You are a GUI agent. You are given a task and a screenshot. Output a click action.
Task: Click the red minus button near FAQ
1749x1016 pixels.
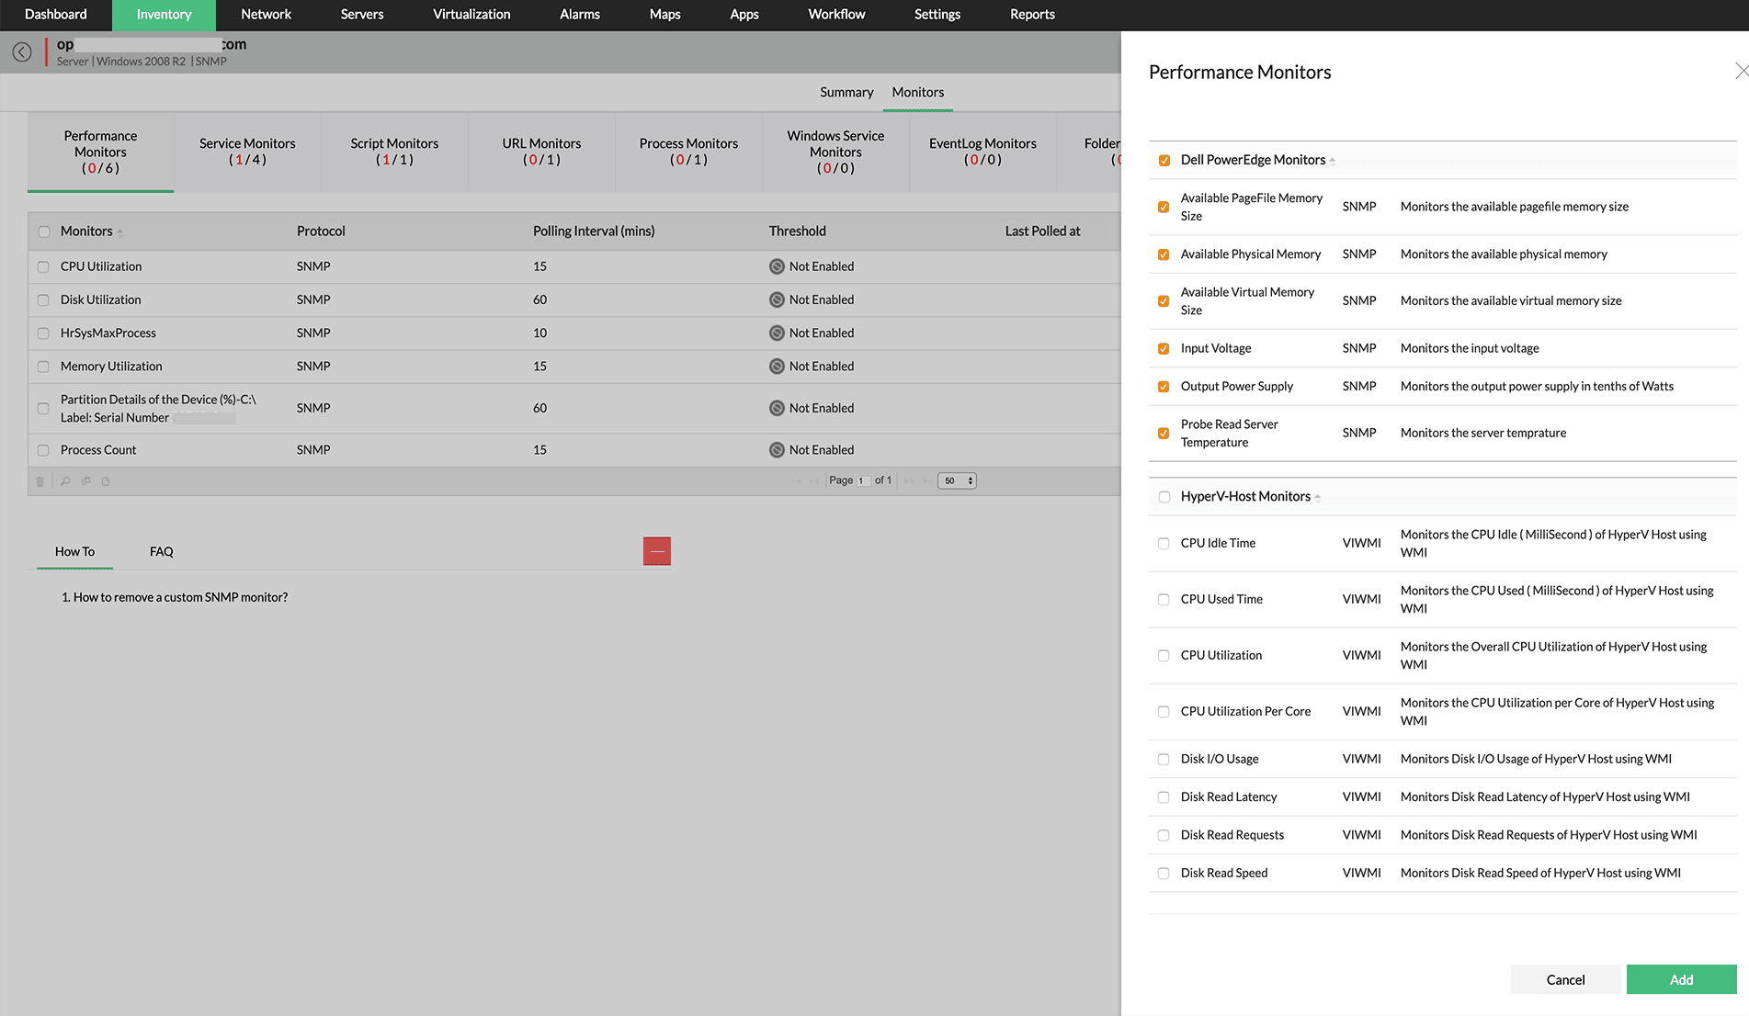coord(656,551)
